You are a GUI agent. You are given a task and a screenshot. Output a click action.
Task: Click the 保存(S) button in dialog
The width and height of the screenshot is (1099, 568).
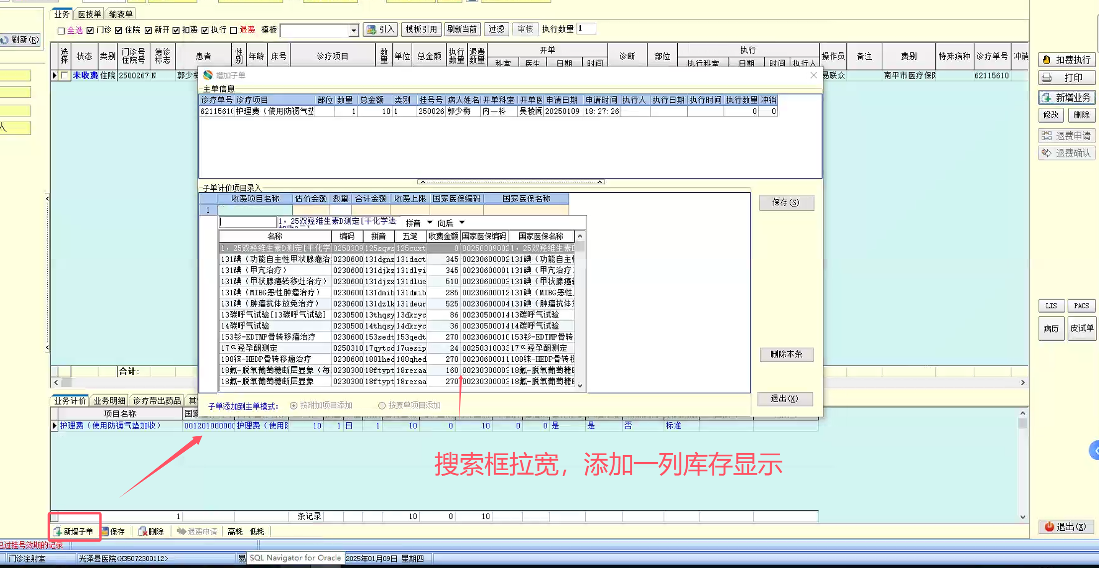tap(786, 203)
